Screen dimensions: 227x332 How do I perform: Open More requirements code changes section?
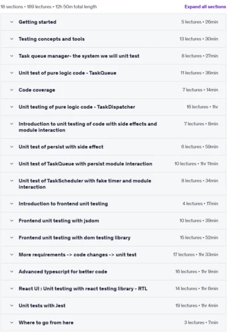[x=113, y=255]
